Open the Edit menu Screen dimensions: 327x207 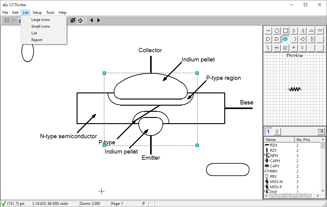pyautogui.click(x=15, y=13)
